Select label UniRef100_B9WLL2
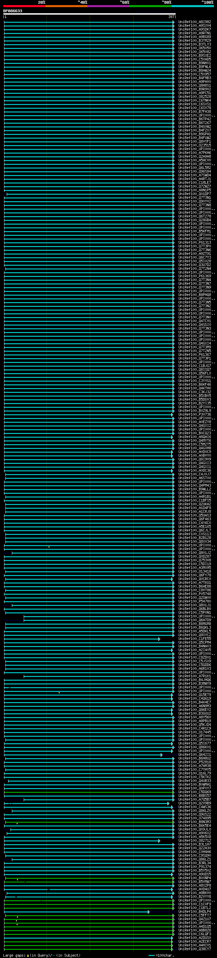 195,489
